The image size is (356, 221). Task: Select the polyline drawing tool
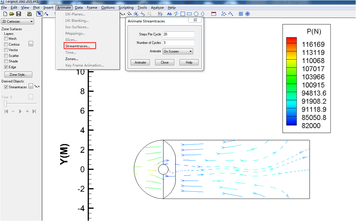click(x=176, y=14)
